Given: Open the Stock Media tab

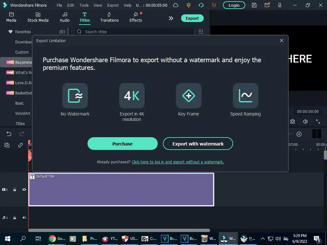Looking at the screenshot, I should pos(38,17).
